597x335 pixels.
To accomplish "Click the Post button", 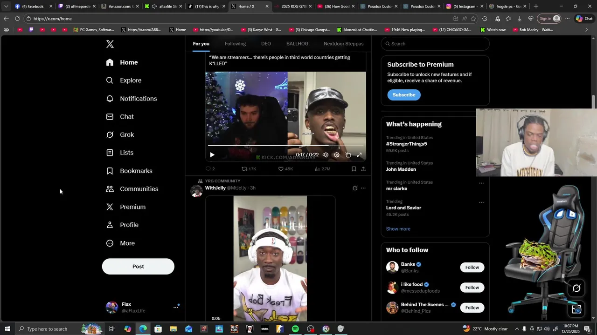I will pos(138,267).
